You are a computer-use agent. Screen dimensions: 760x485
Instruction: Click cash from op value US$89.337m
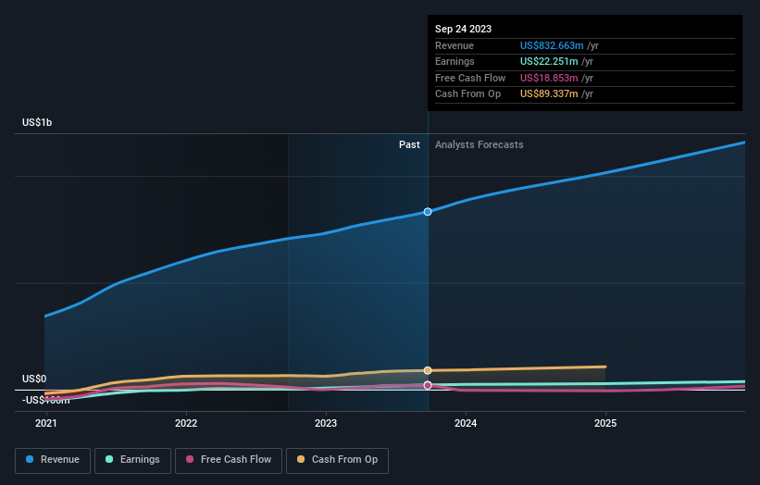549,94
